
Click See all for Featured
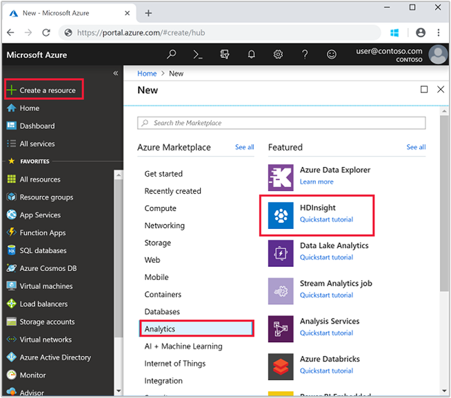[x=416, y=147]
